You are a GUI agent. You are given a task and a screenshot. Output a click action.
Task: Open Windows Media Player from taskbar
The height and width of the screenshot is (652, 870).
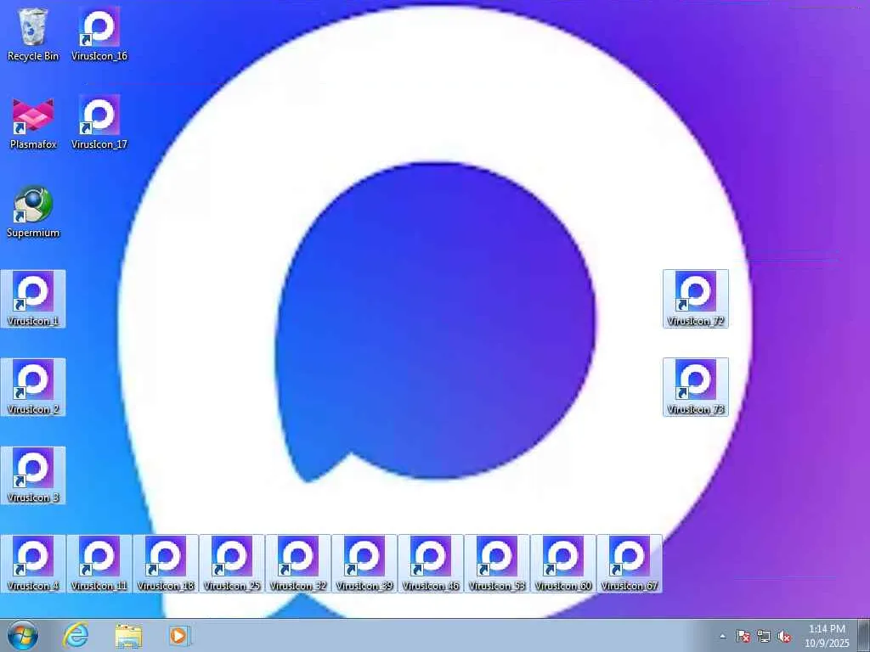[x=179, y=635]
